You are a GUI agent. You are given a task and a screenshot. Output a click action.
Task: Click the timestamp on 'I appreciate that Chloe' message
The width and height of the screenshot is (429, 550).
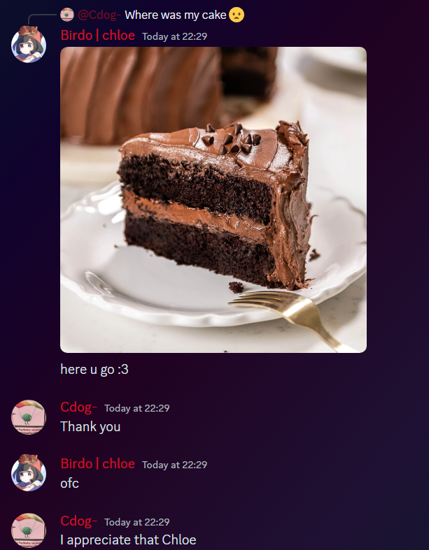tap(137, 522)
